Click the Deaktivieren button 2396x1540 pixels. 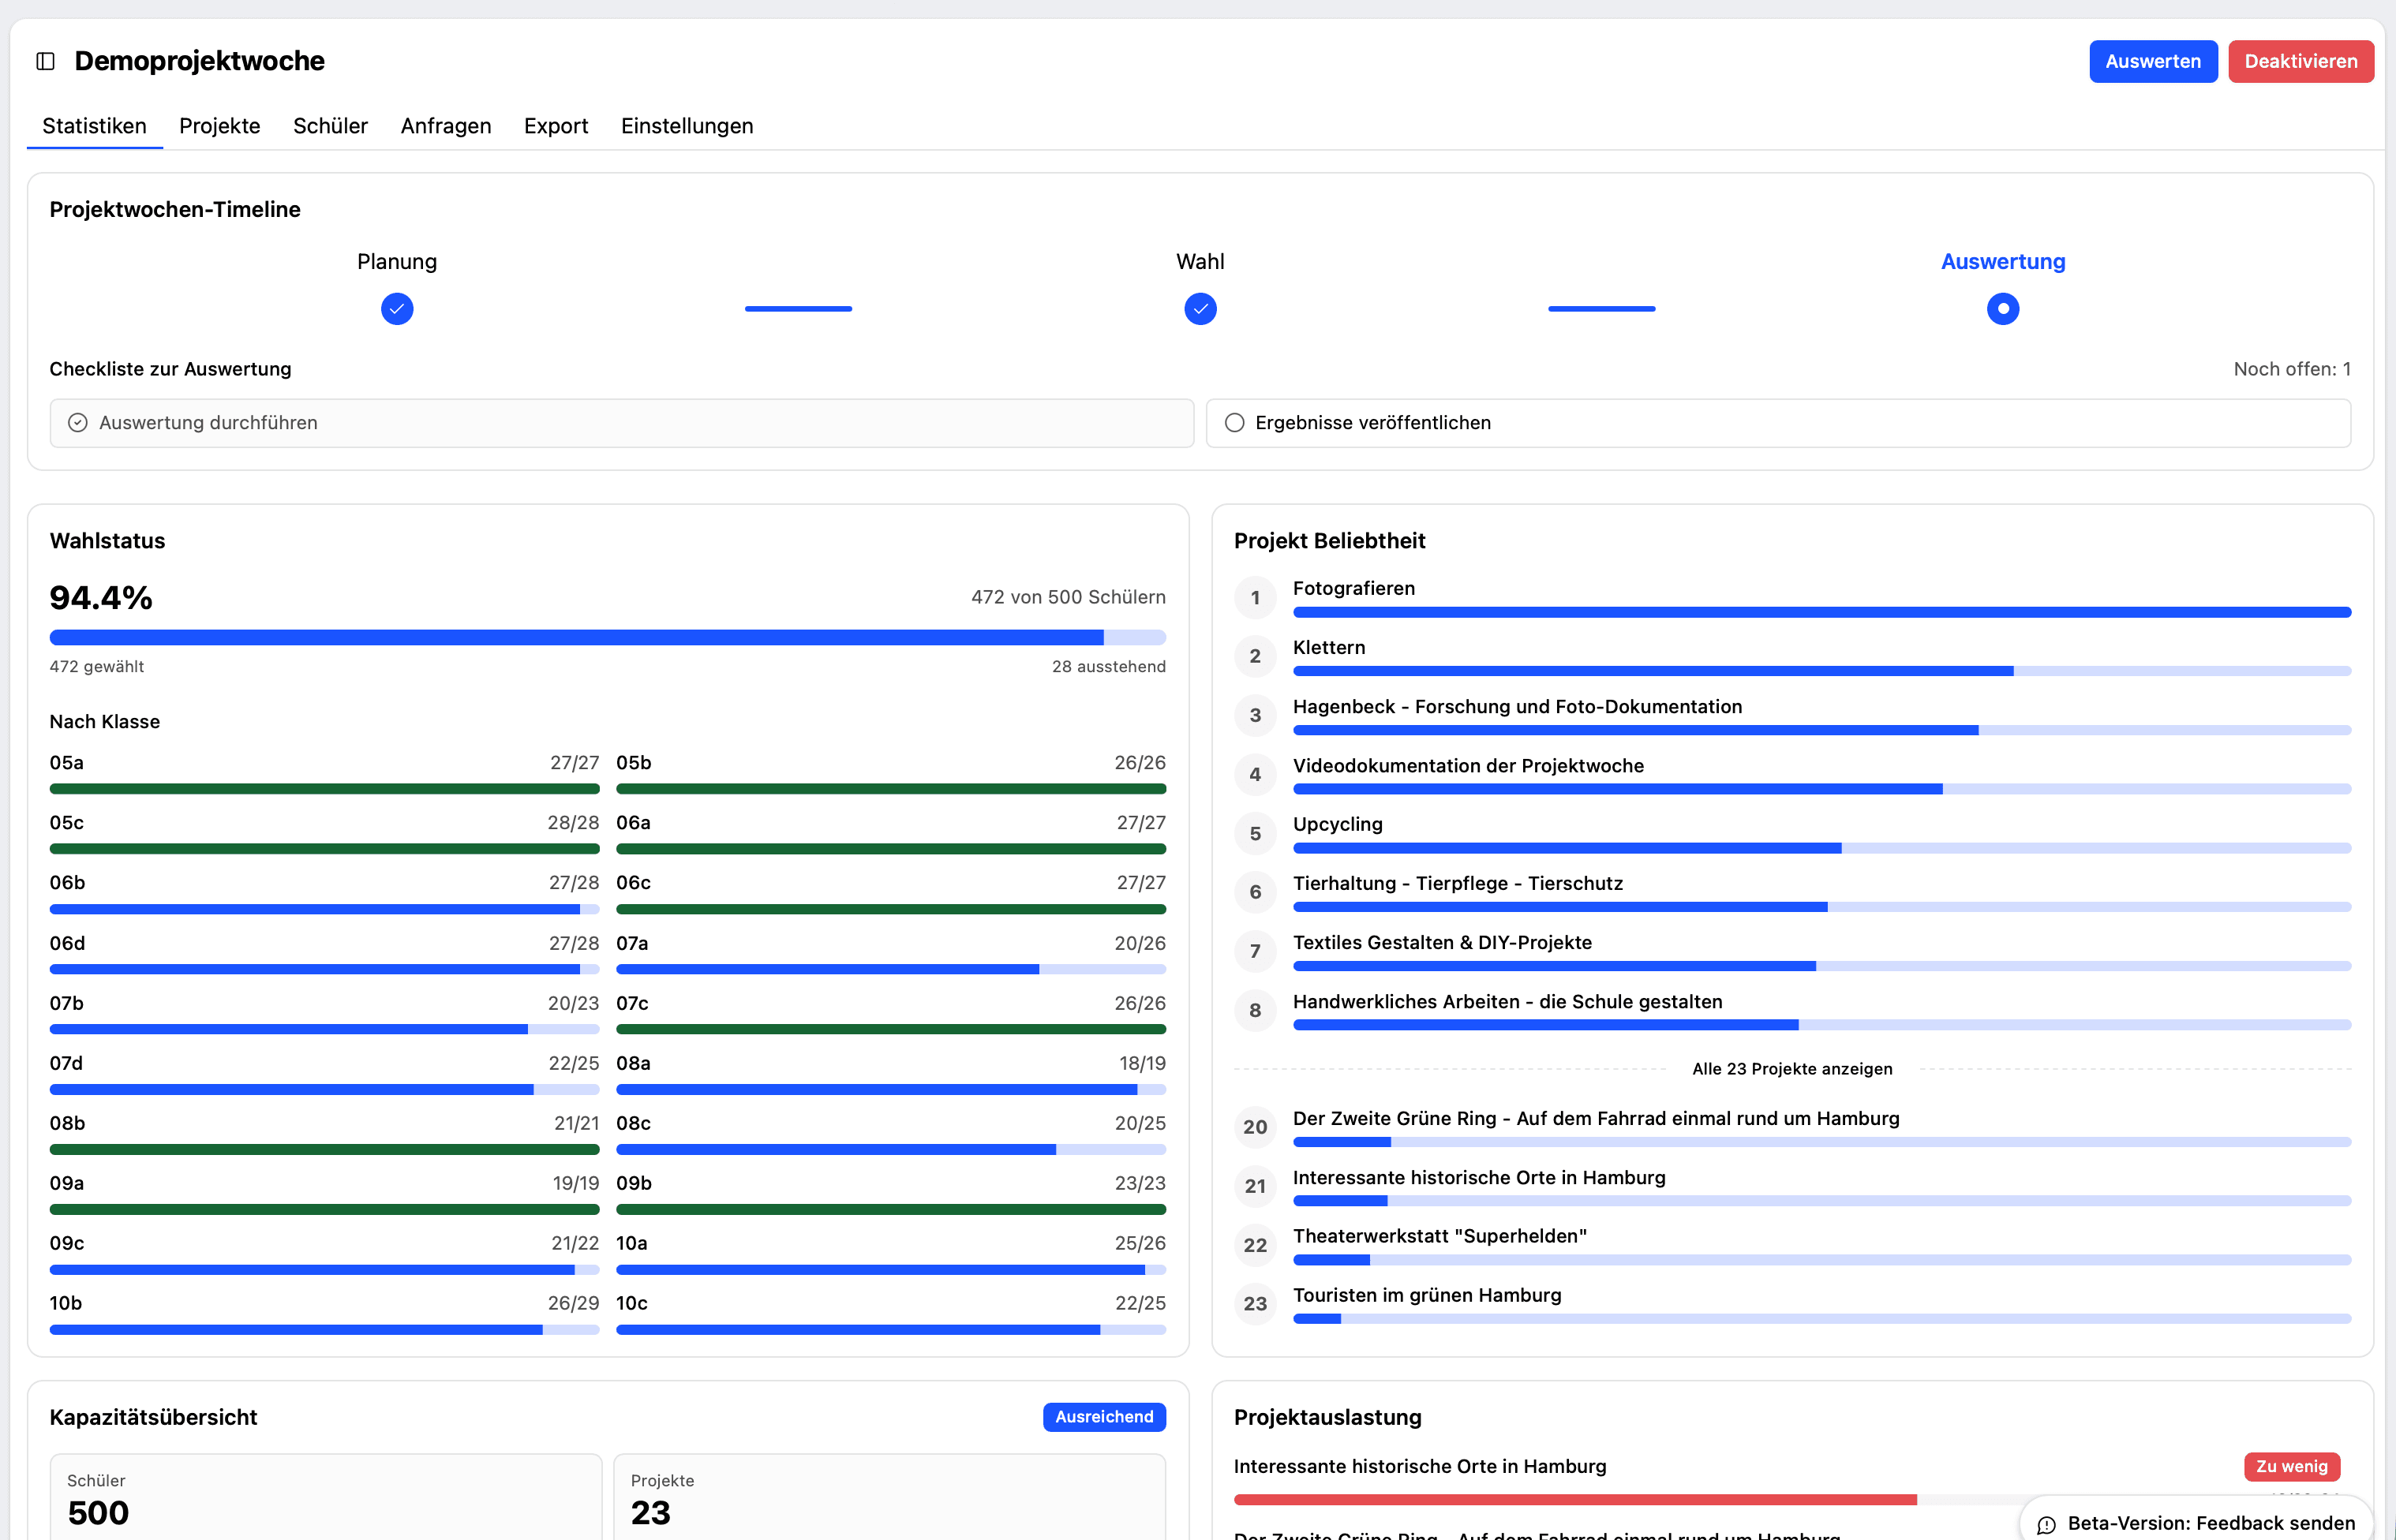tap(2301, 61)
